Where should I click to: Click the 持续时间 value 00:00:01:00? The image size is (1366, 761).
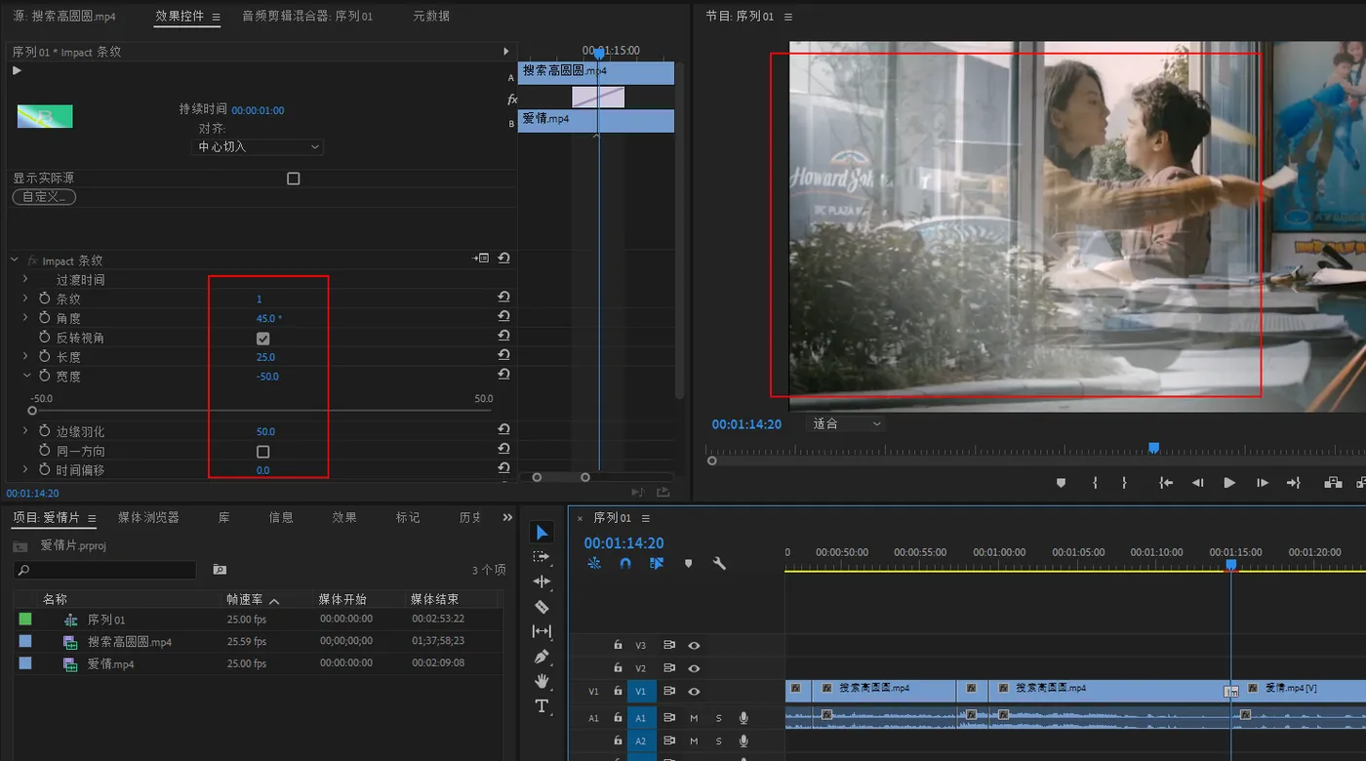coord(258,110)
